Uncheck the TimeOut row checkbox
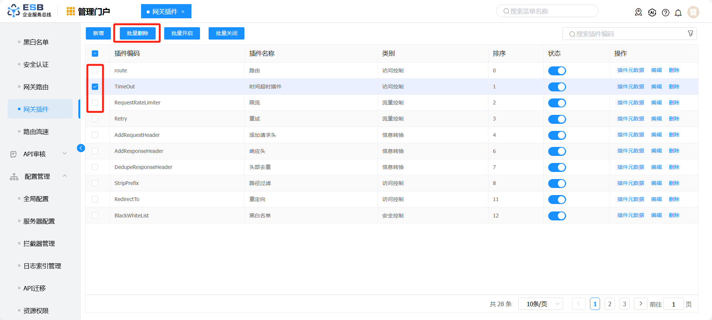The height and width of the screenshot is (320, 712). click(95, 87)
